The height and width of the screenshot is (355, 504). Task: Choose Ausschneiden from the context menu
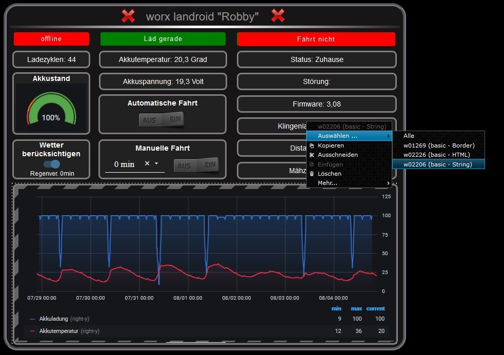pos(349,155)
